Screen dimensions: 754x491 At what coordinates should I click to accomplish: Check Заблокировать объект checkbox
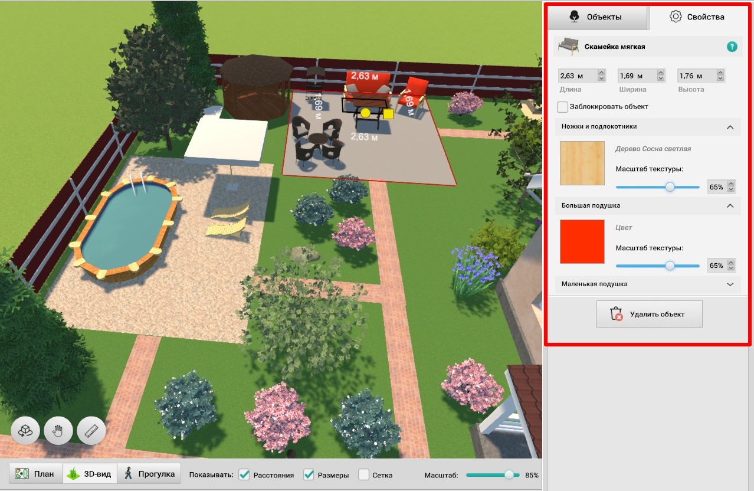[x=563, y=107]
